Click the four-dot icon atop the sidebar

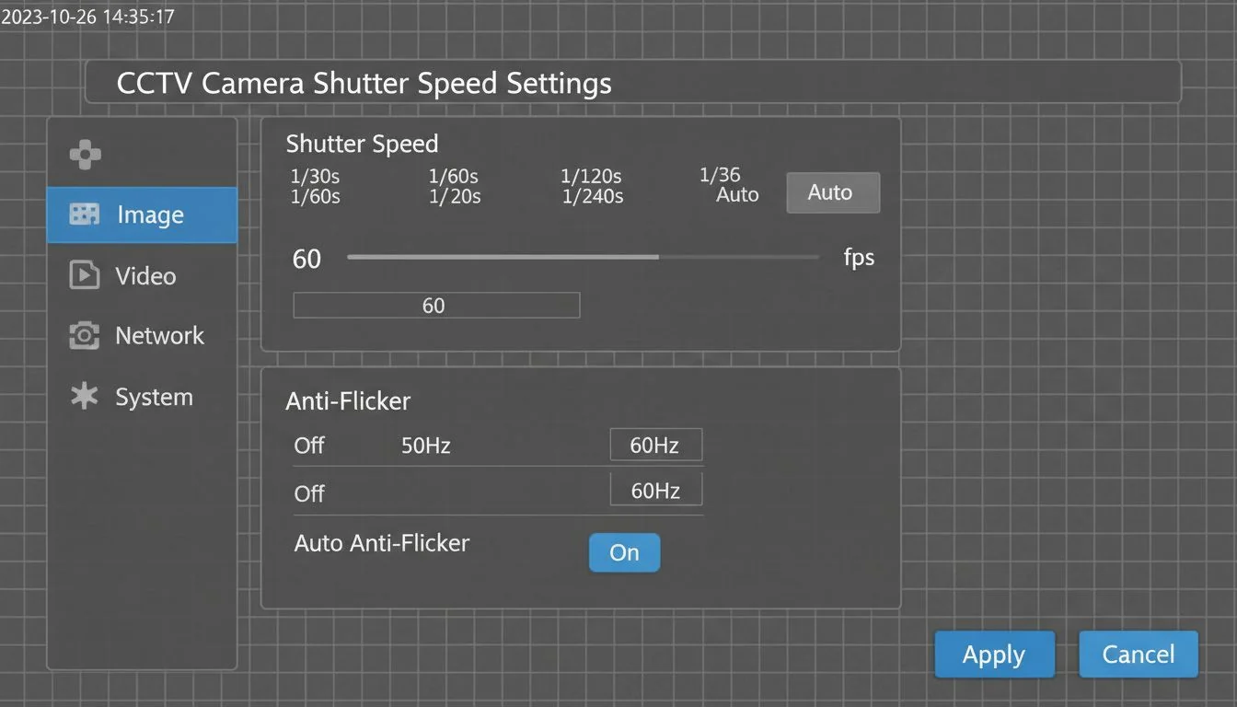(86, 155)
